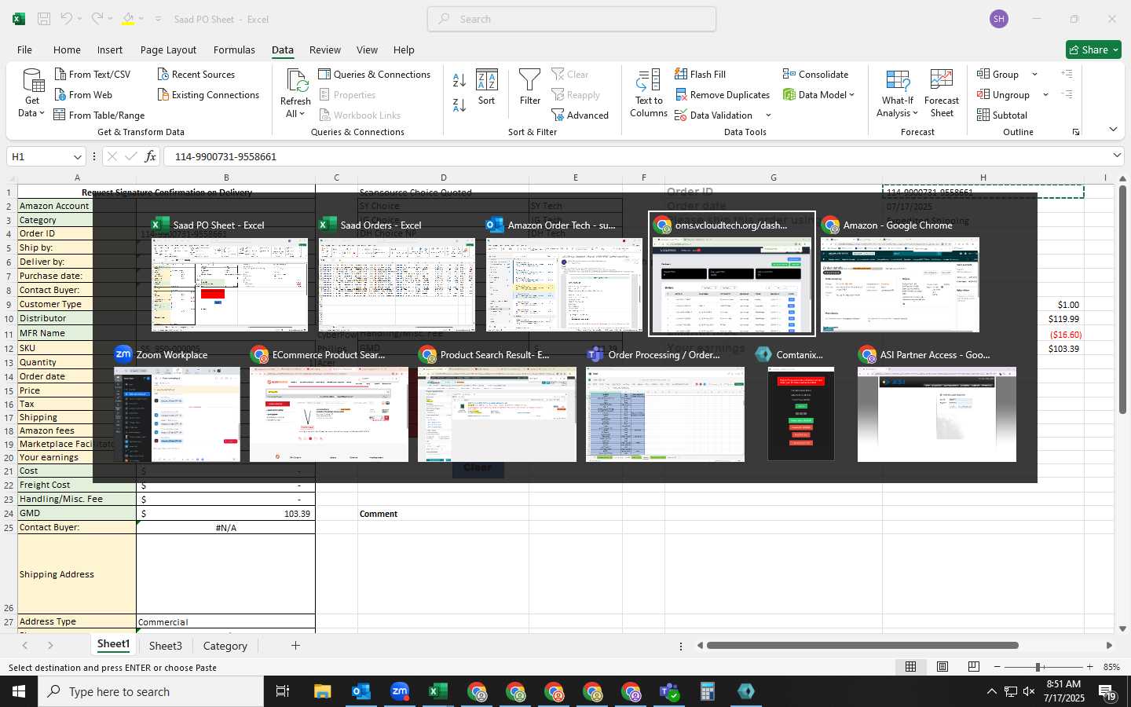The width and height of the screenshot is (1131, 707).
Task: Click Remove Duplicates
Action: pos(722,94)
